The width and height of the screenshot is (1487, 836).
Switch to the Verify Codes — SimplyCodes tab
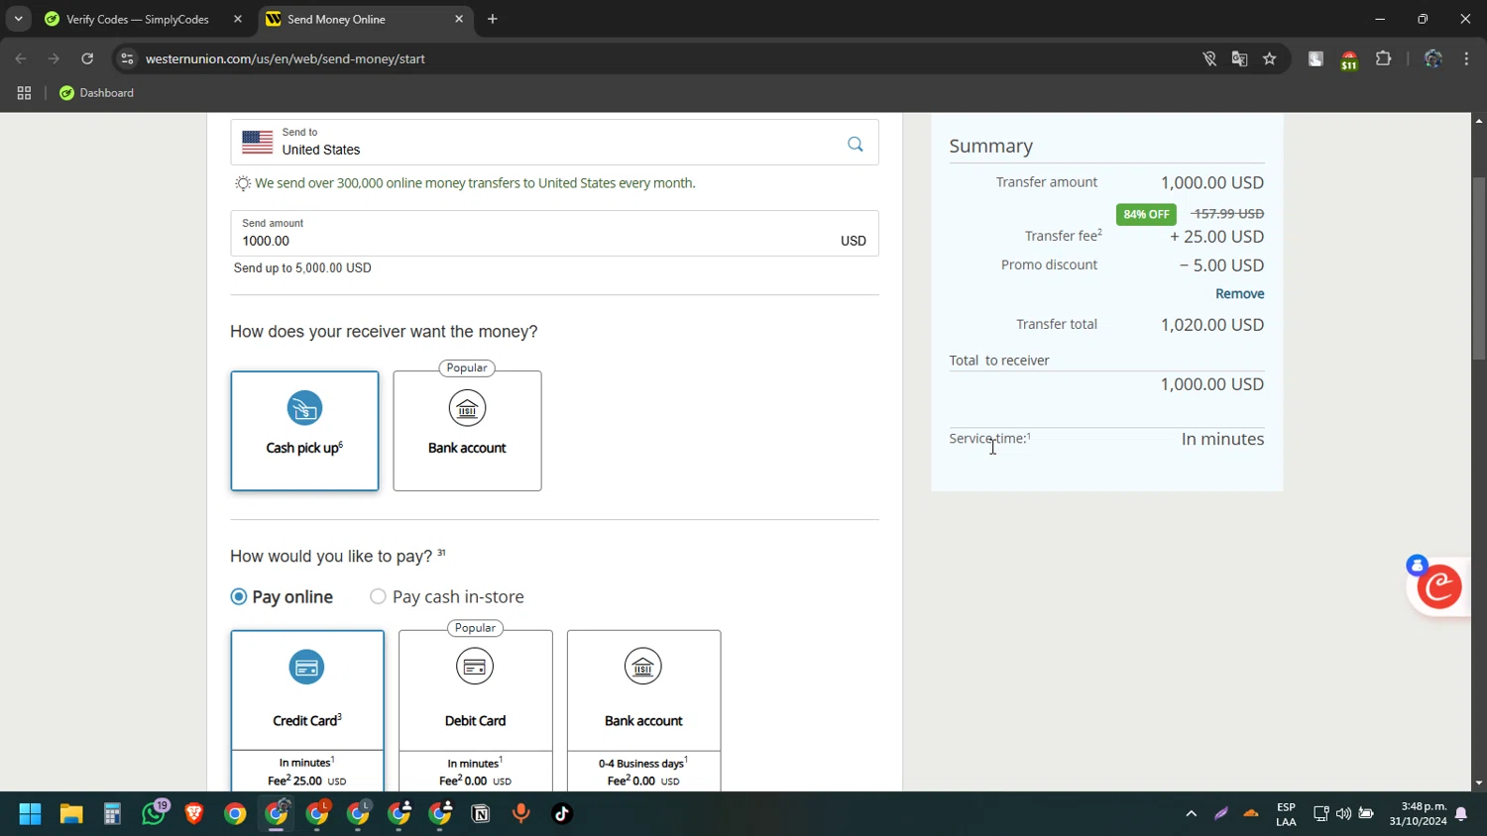point(138,19)
